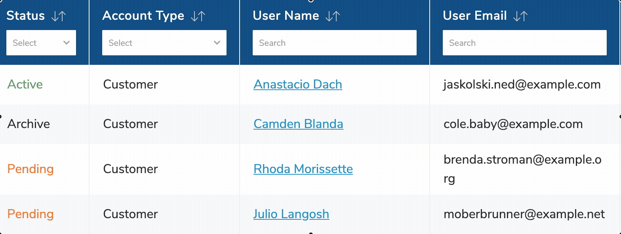Screen dimensions: 621x234
Task: Select the cole.baby@example.com email cell
Action: 513,124
